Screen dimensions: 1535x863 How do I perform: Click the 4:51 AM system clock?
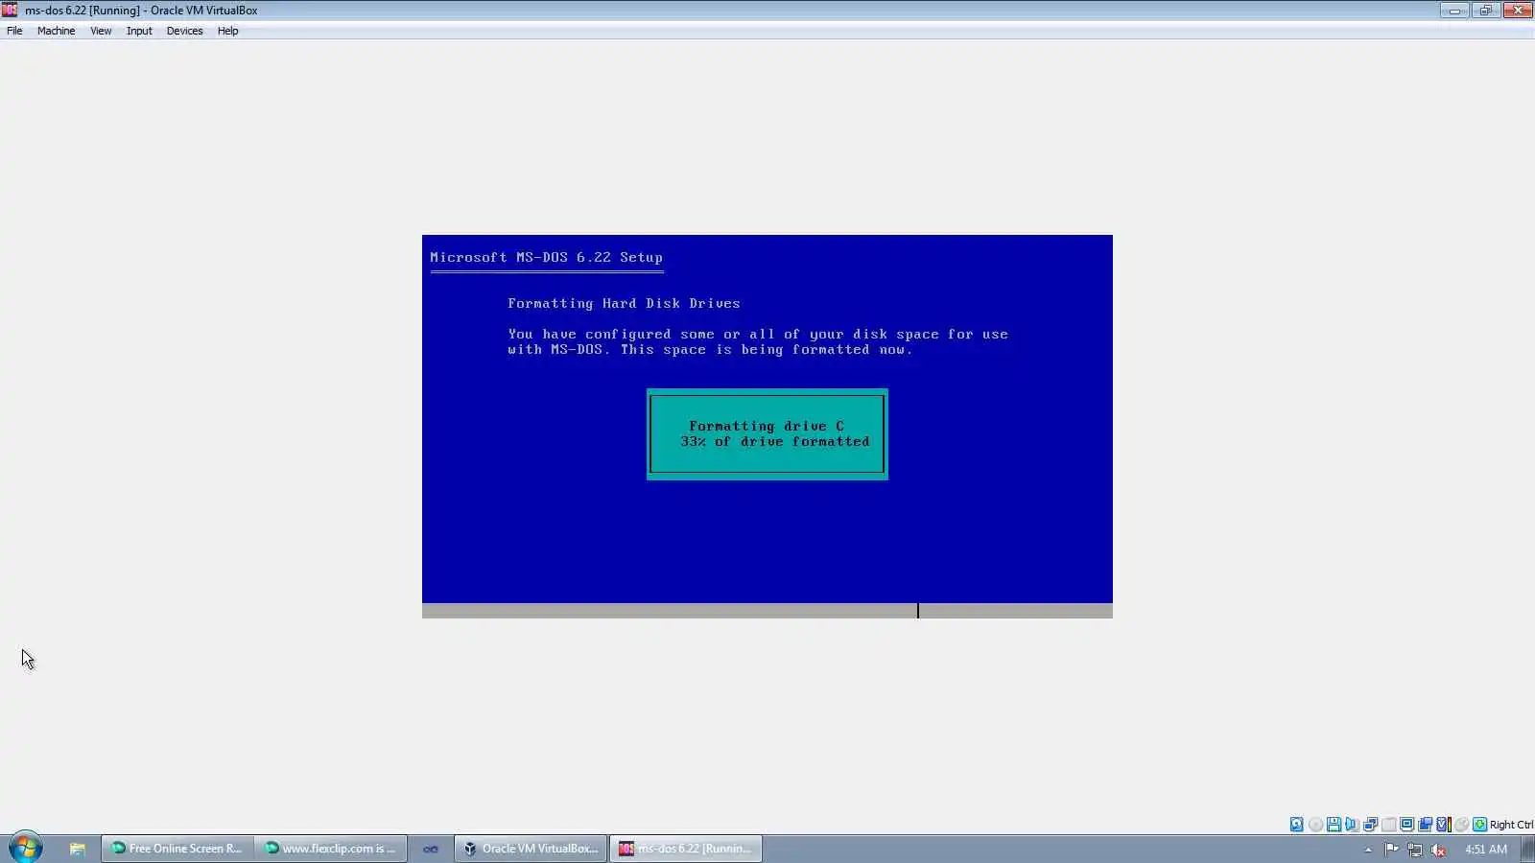point(1486,850)
